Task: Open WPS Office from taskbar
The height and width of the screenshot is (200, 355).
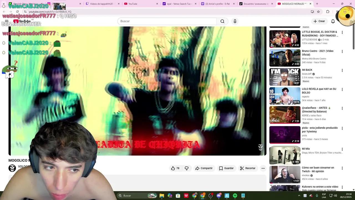Action: point(186,196)
